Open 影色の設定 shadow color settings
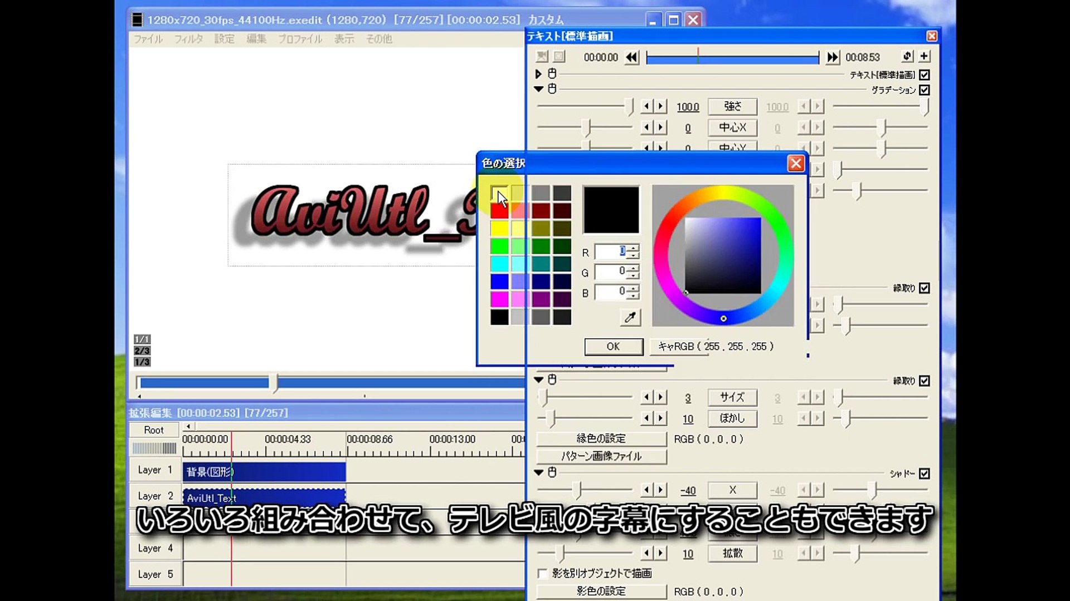The width and height of the screenshot is (1070, 601). (x=601, y=591)
